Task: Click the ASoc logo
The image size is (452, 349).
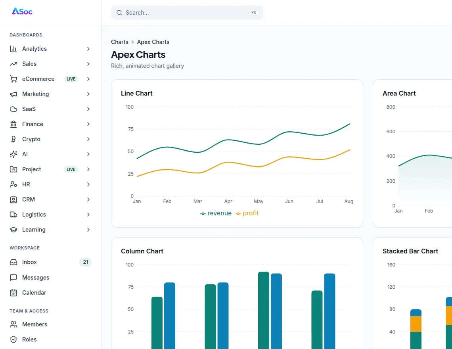Action: pyautogui.click(x=22, y=12)
